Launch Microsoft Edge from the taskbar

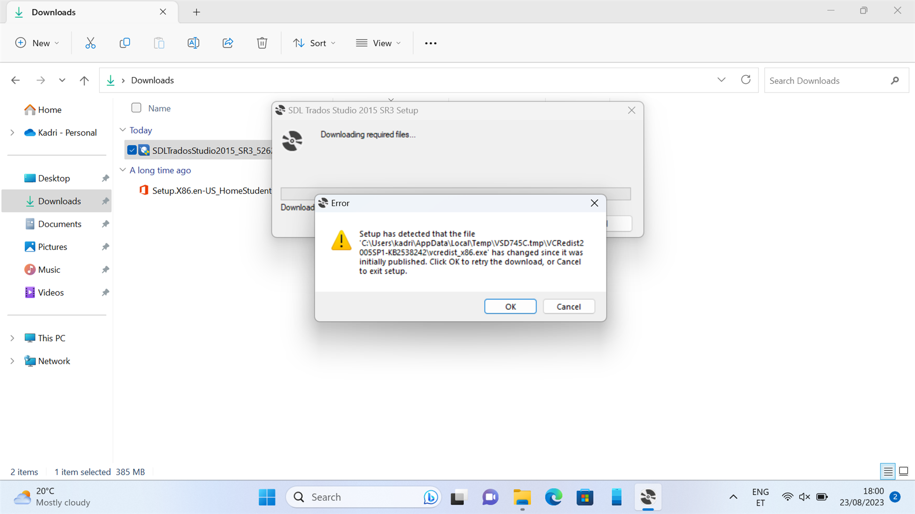tap(554, 497)
